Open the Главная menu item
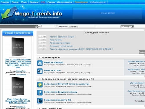The image size is (145, 109). [x=5, y=2]
